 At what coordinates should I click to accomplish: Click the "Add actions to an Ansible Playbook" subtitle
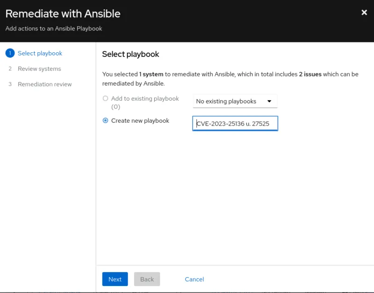(54, 28)
